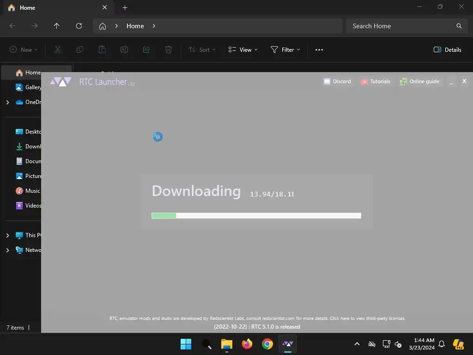The width and height of the screenshot is (473, 355).
Task: Add a new File Explorer tab
Action: point(125,7)
